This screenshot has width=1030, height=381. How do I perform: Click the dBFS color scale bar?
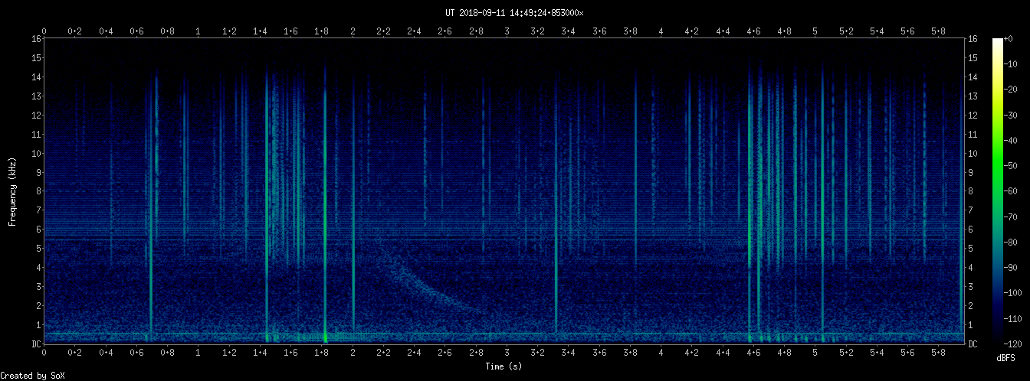click(x=997, y=191)
